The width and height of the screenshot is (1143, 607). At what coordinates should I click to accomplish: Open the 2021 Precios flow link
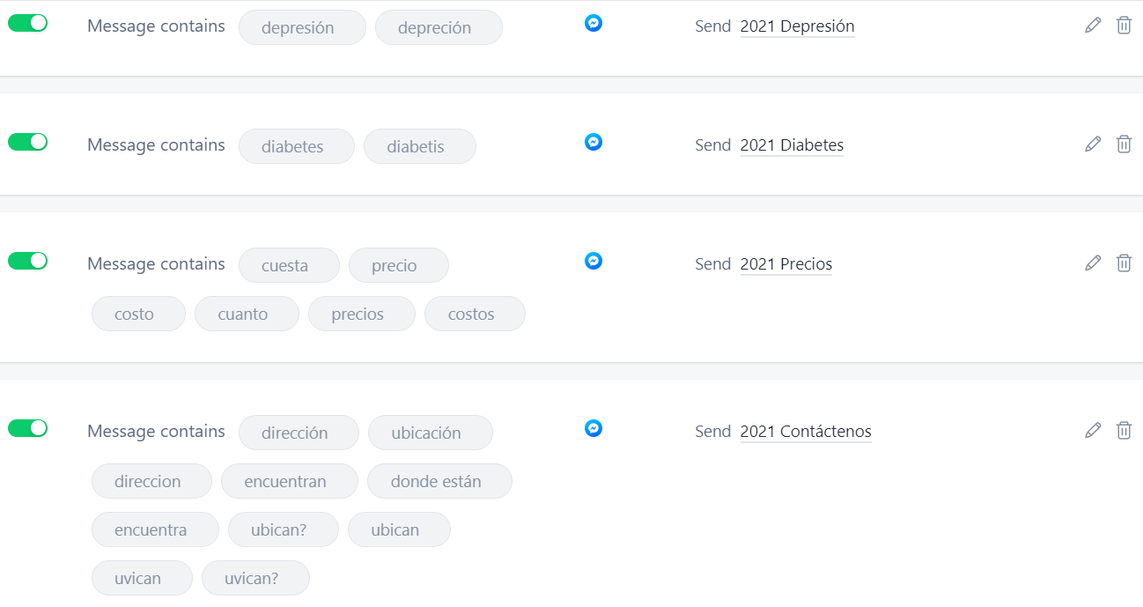[785, 264]
